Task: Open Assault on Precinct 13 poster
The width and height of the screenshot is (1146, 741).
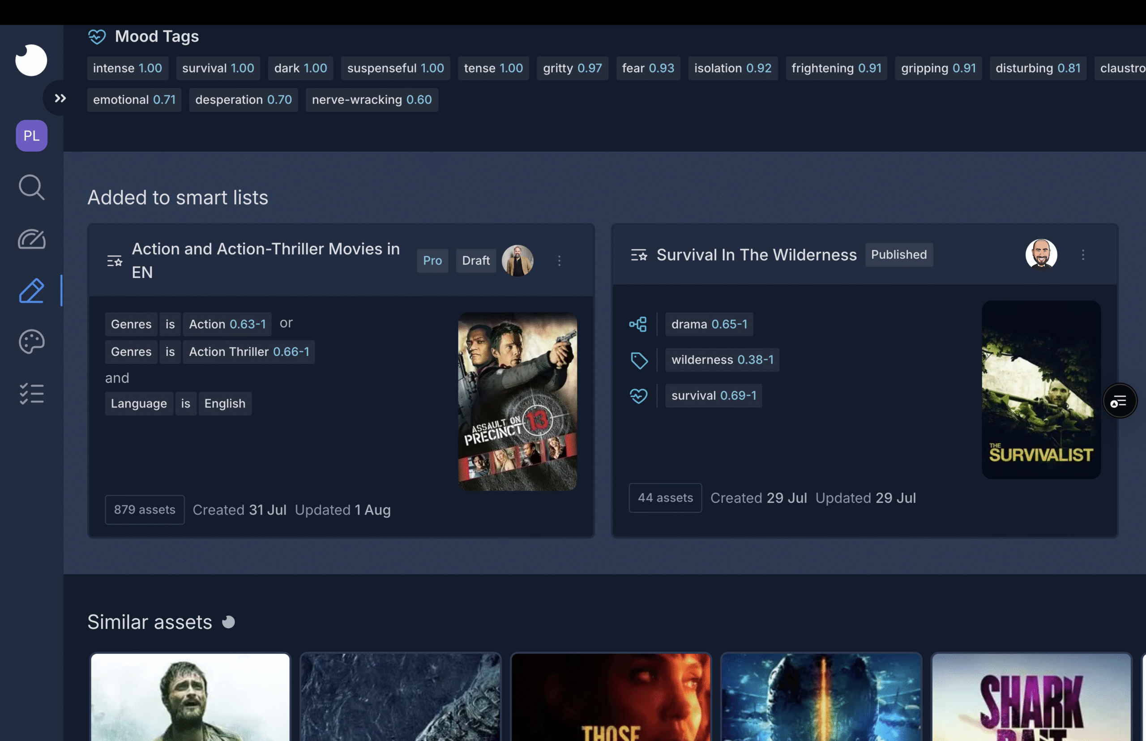Action: (x=517, y=402)
